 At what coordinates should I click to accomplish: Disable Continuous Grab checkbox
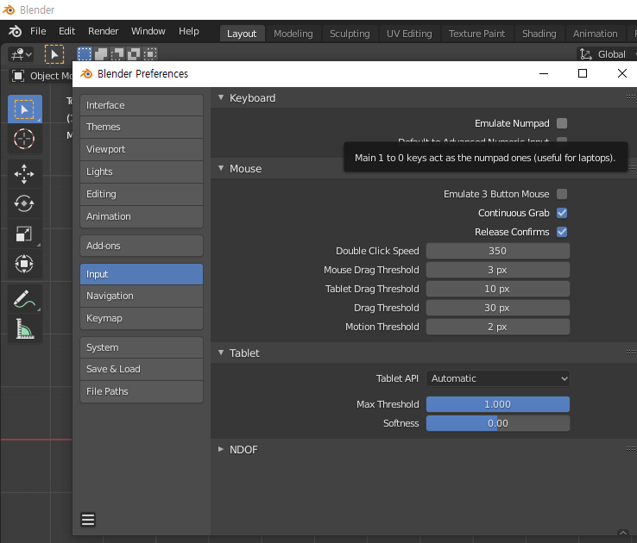coord(562,213)
